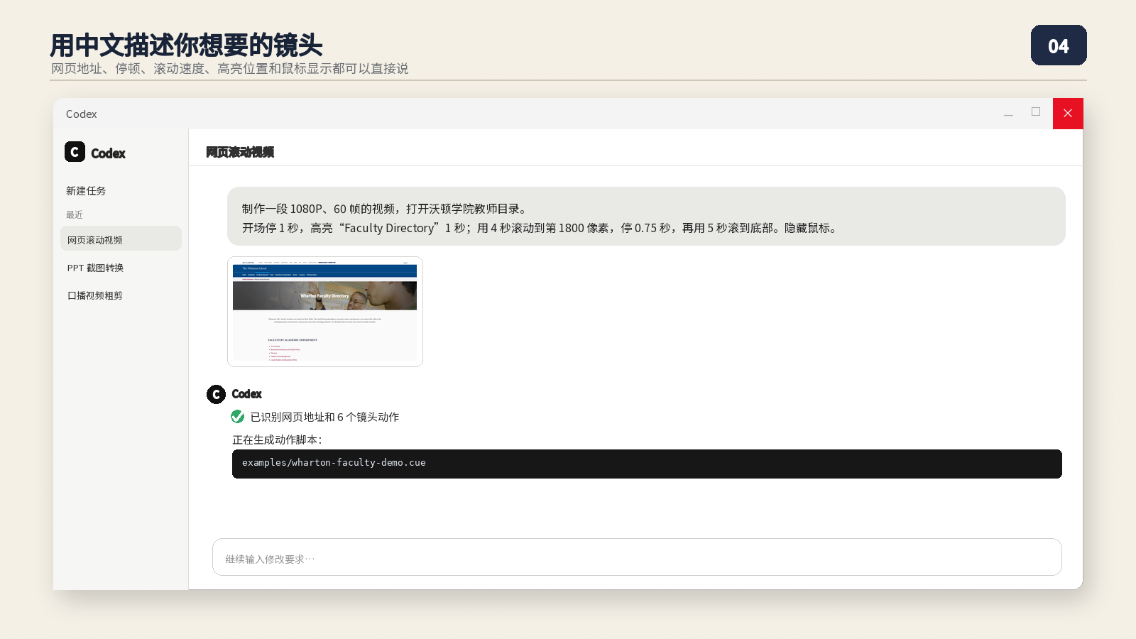Image resolution: width=1136 pixels, height=639 pixels.
Task: Click the Codex name beside the reply avatar
Action: pos(246,394)
